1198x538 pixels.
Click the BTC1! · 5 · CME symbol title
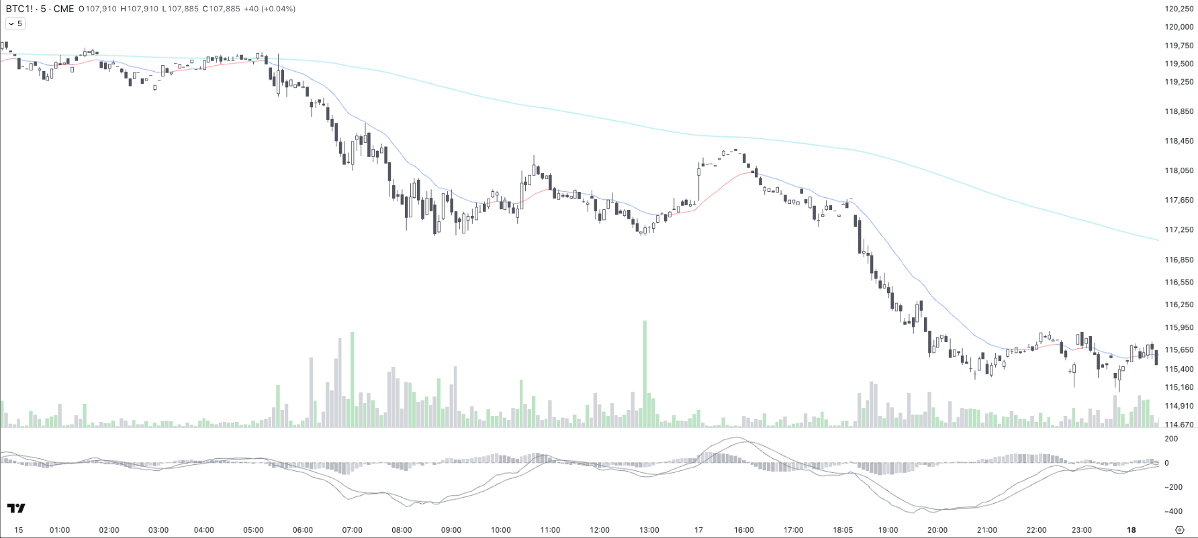coord(40,9)
